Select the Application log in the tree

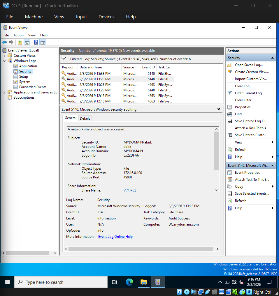tap(28, 66)
